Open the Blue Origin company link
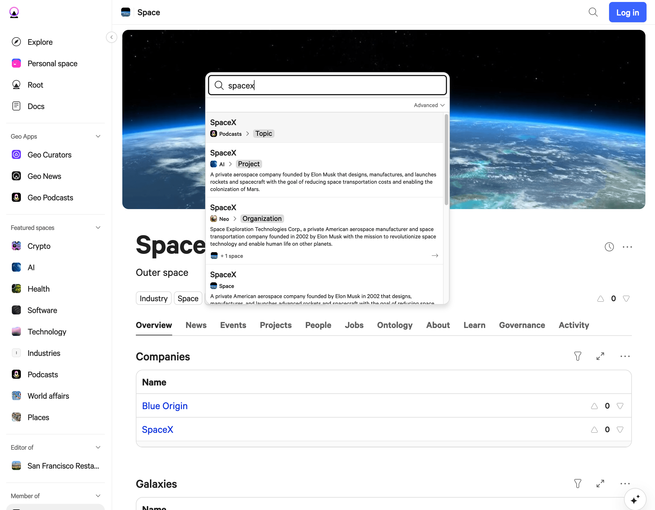This screenshot has height=510, width=655. [165, 406]
